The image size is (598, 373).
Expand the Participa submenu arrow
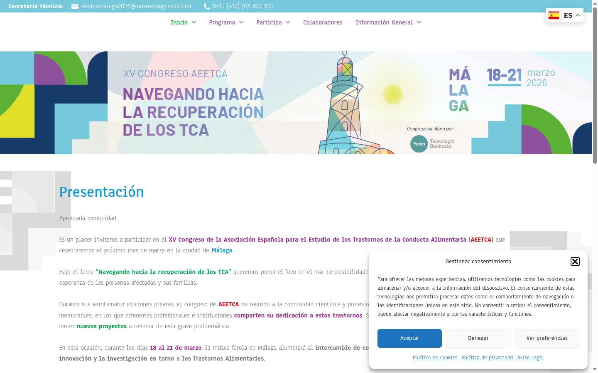pos(288,22)
